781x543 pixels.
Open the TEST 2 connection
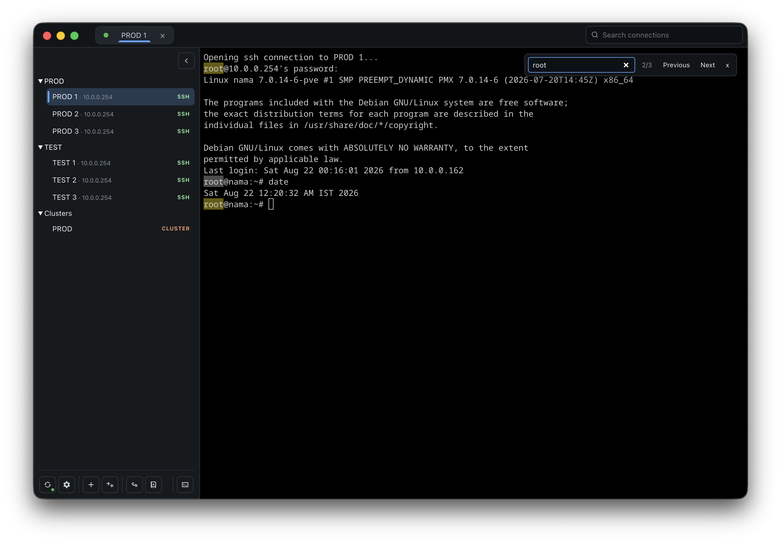121,180
